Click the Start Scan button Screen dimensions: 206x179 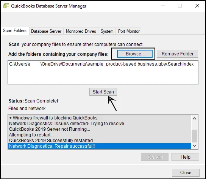coord(103,92)
